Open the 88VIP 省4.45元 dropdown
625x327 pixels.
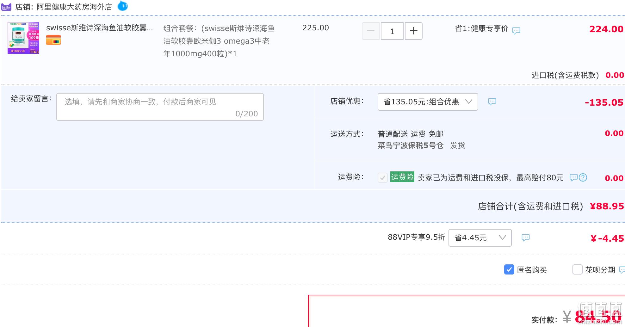(480, 238)
